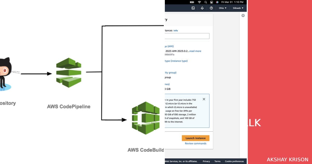Open the Ohio region dropdown
The image size is (312, 164).
222,8
